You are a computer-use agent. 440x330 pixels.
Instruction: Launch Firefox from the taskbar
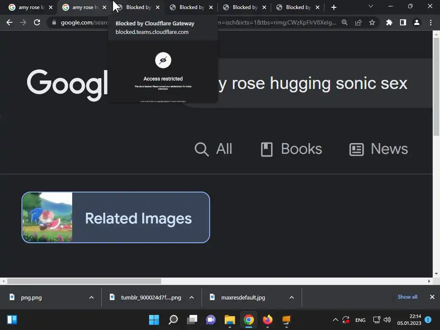[x=267, y=320]
